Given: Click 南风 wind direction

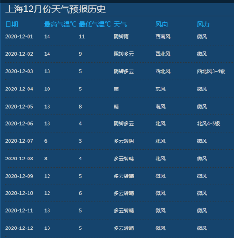Looking at the screenshot, I should pos(160,106).
